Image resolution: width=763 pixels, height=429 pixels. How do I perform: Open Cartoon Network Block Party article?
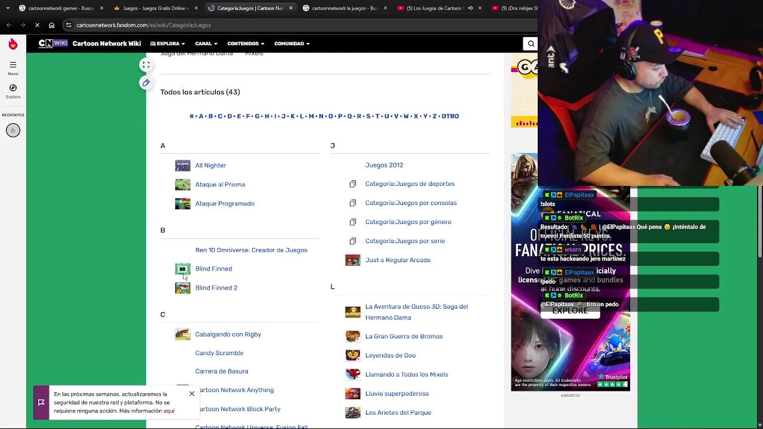[238, 409]
